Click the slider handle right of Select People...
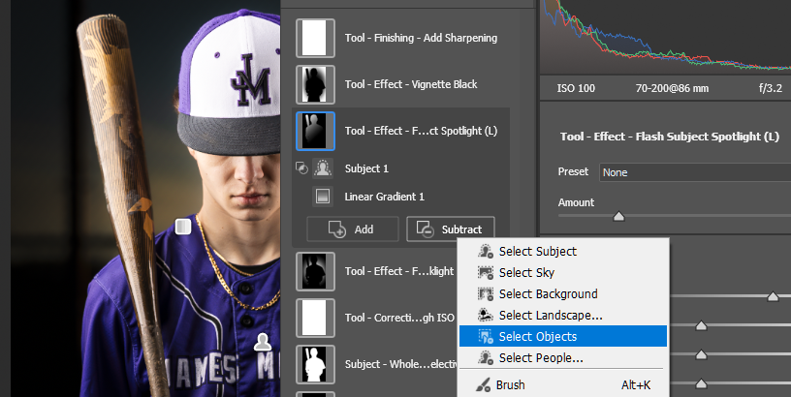The width and height of the screenshot is (791, 397). (701, 355)
